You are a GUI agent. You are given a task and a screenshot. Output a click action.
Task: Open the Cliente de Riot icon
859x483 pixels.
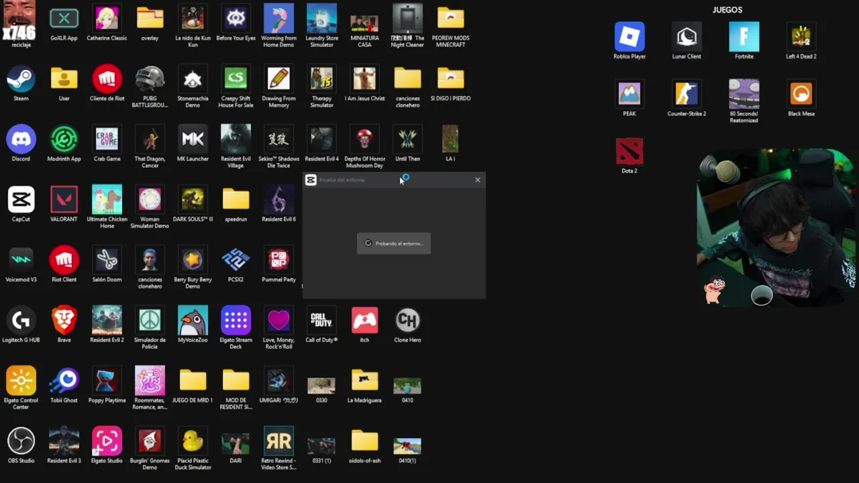pos(107,79)
